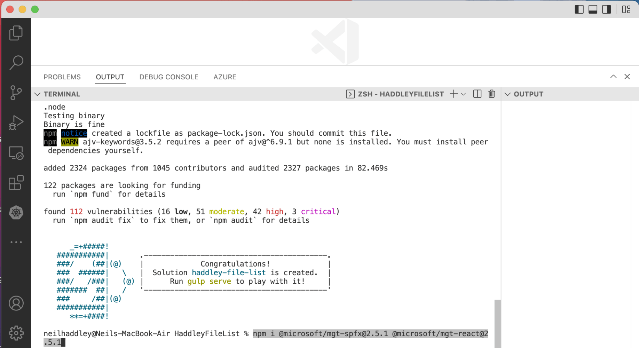Kill the terminal with trash icon
Viewport: 639px width, 348px height.
[491, 94]
